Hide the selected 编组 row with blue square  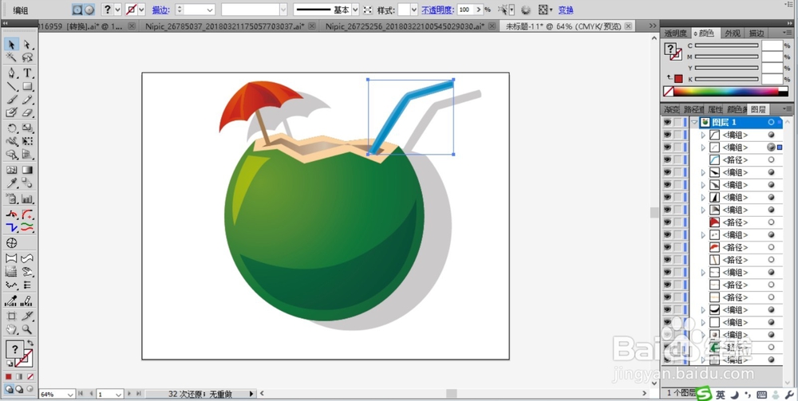(667, 147)
